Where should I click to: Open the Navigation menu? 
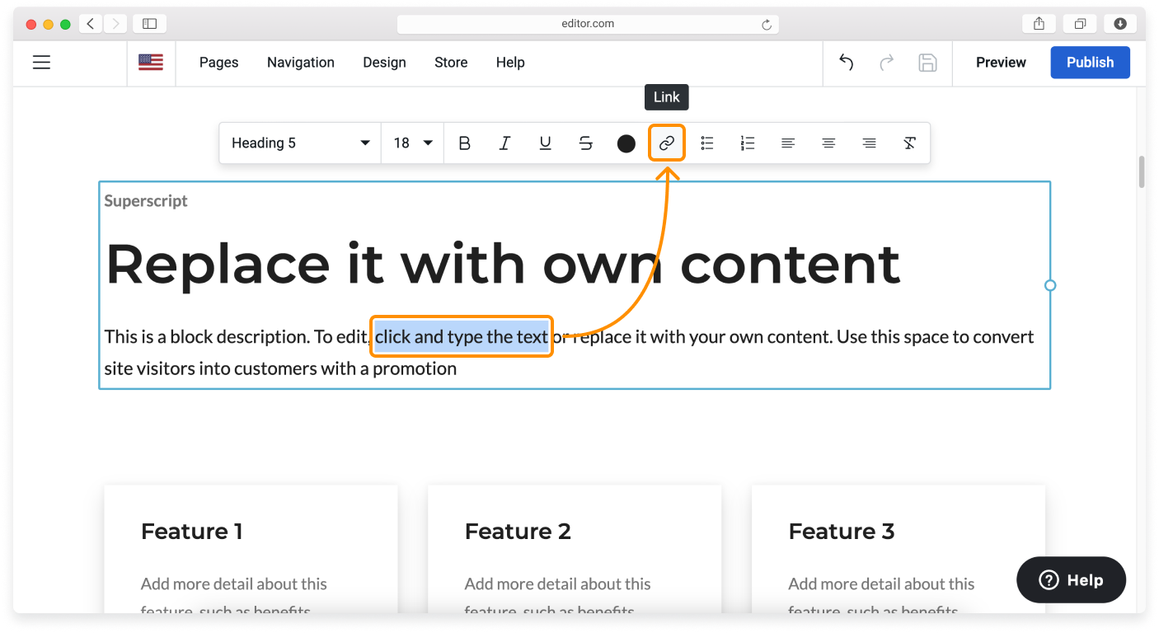[301, 63]
